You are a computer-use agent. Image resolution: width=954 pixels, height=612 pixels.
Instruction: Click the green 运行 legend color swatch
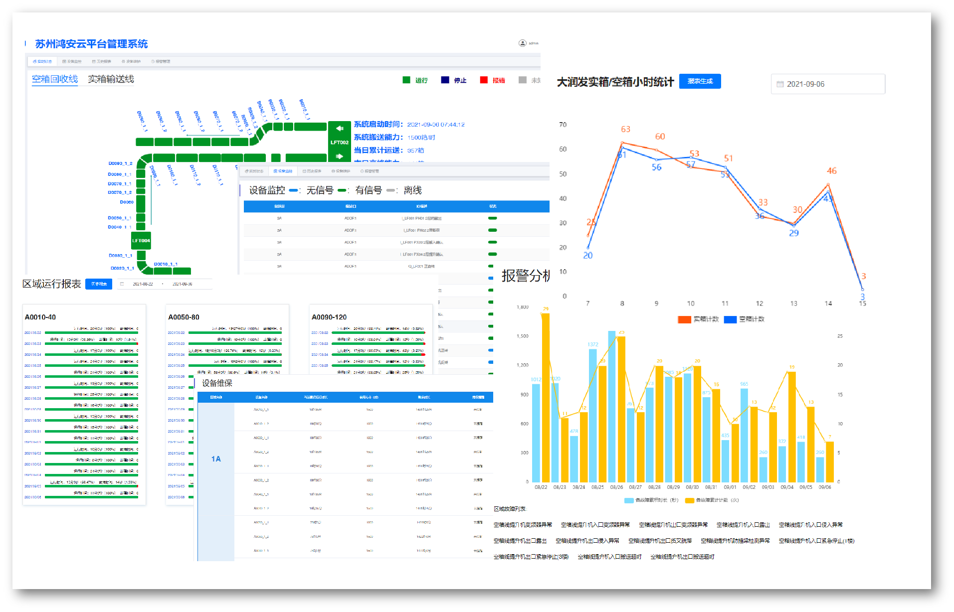406,80
